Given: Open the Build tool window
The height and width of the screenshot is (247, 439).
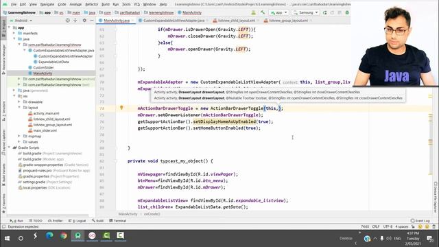Looking at the screenshot, I should (97, 221).
